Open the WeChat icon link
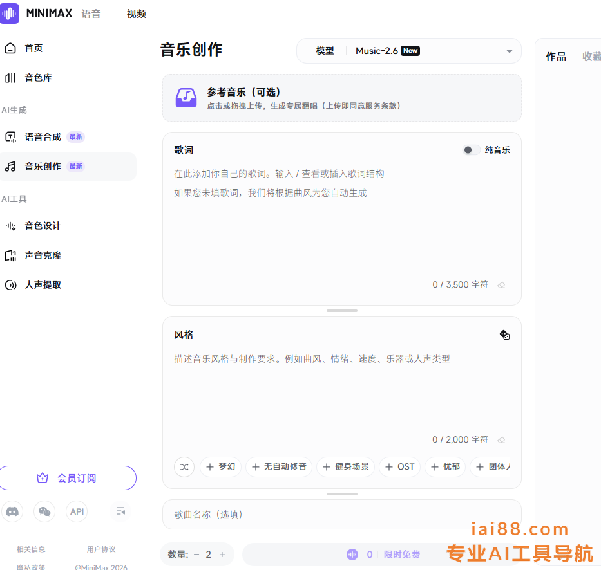Viewport: 601px width, 570px height. (x=44, y=511)
